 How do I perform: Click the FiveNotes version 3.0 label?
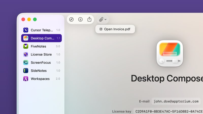pos(58,46)
